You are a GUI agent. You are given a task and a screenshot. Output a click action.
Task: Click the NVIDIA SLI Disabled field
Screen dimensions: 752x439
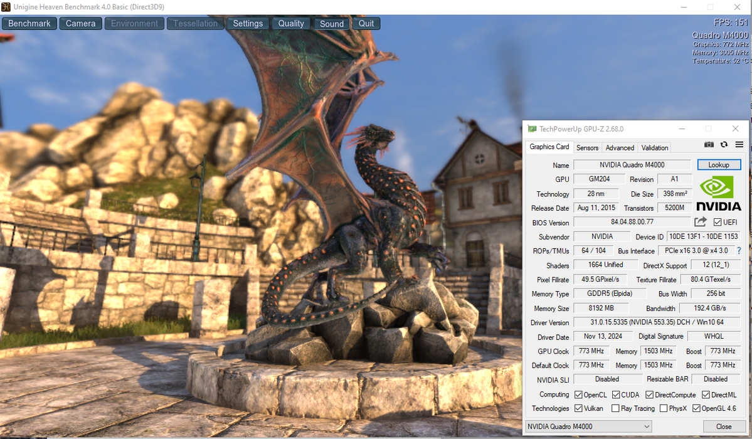607,379
